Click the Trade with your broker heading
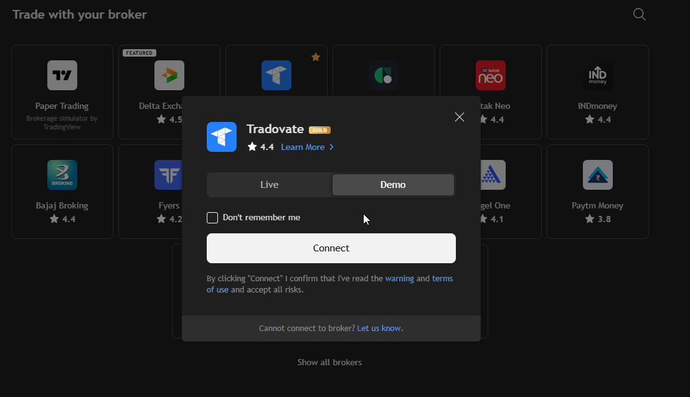The height and width of the screenshot is (397, 690). [80, 14]
